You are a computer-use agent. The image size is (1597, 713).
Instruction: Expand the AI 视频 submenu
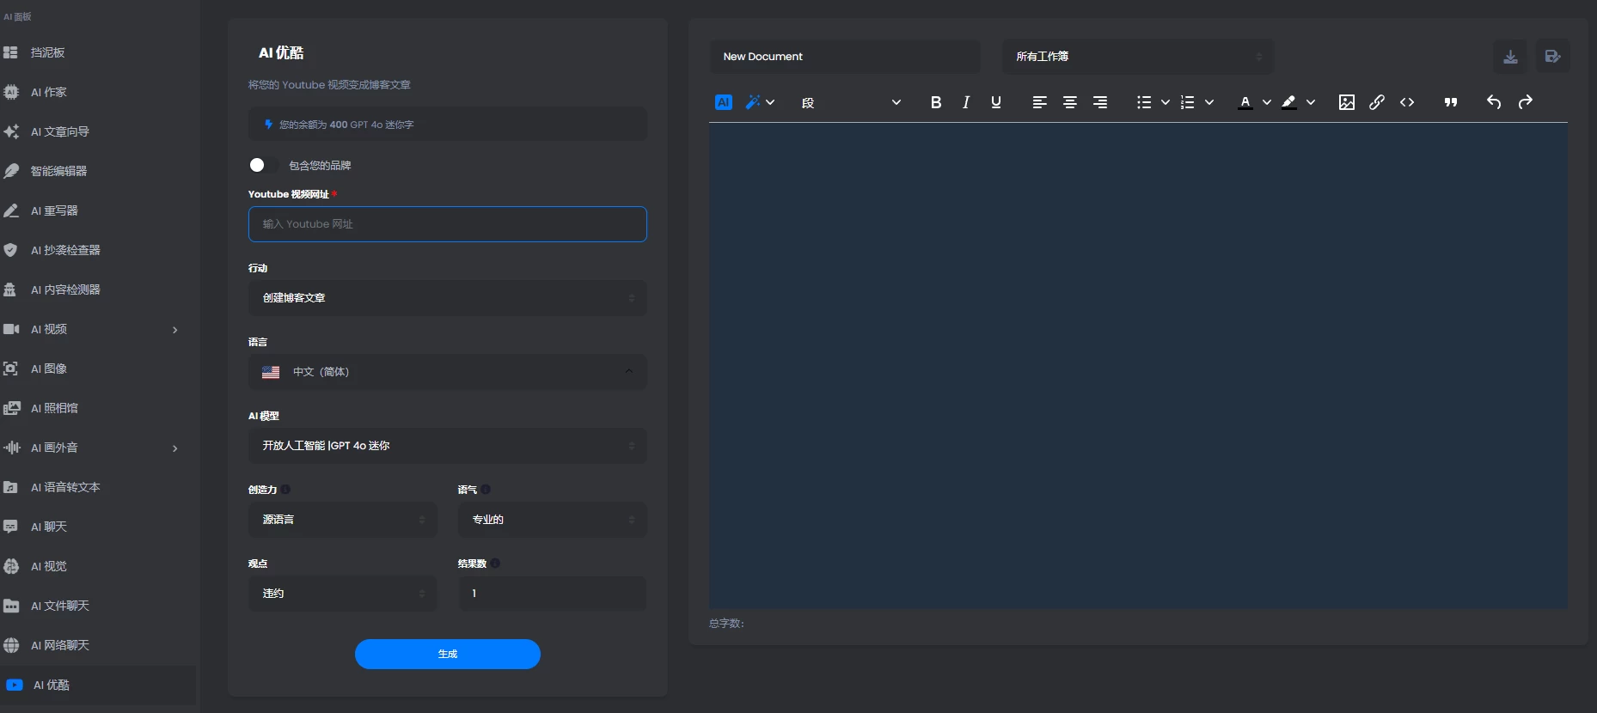(174, 330)
